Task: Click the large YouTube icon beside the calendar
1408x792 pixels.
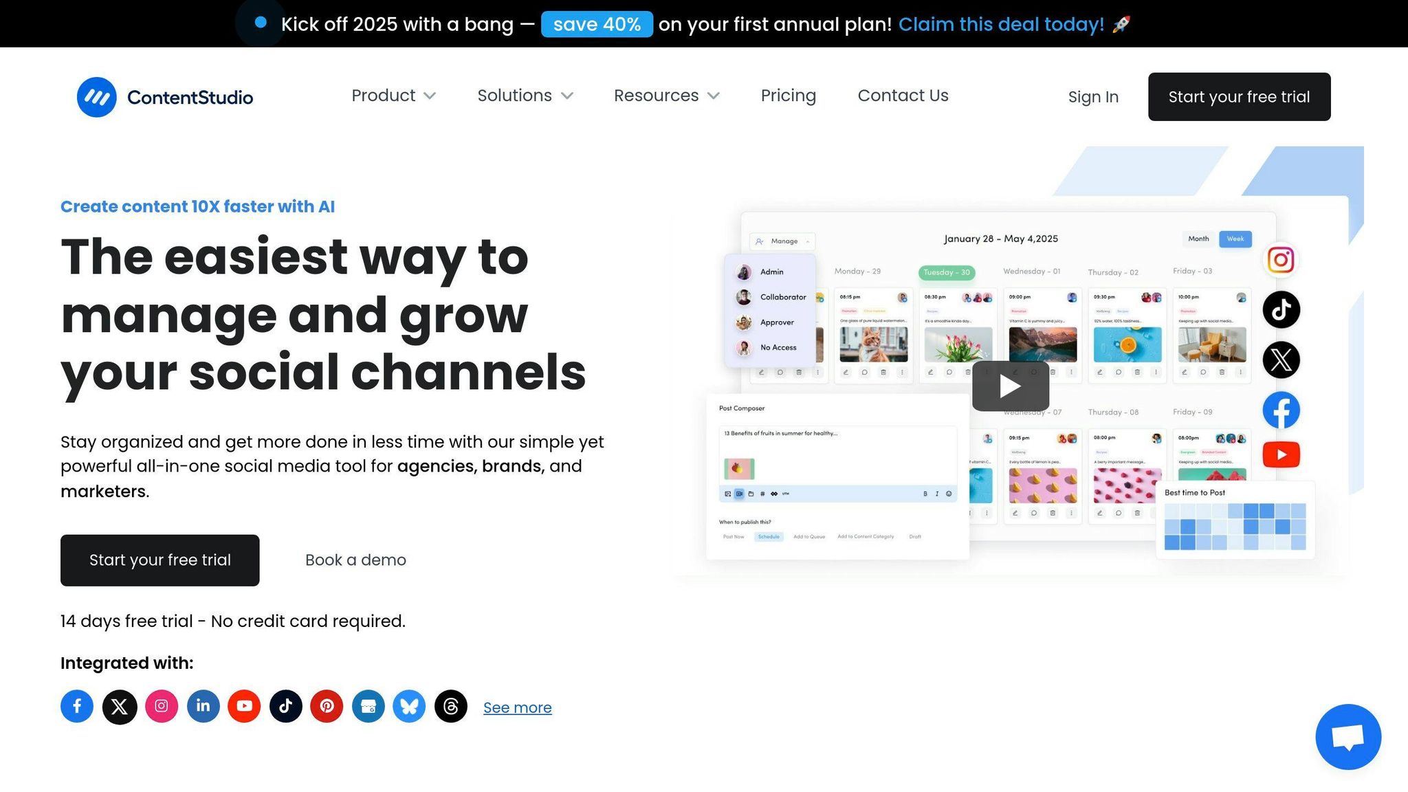Action: (1281, 454)
